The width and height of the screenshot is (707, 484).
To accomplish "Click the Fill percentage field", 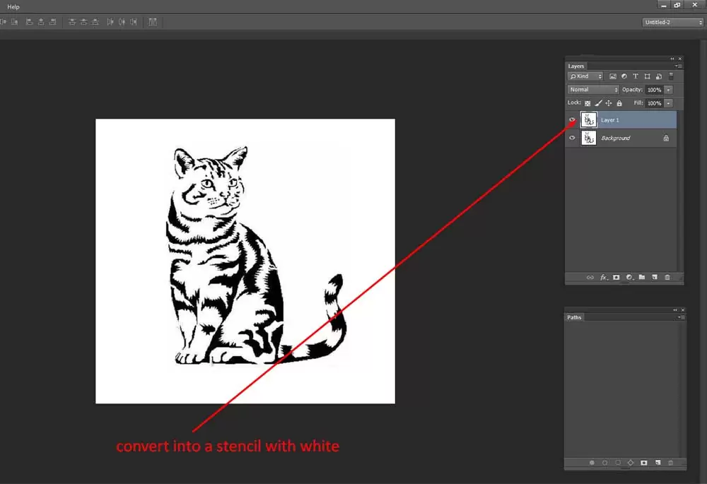I will [x=654, y=103].
